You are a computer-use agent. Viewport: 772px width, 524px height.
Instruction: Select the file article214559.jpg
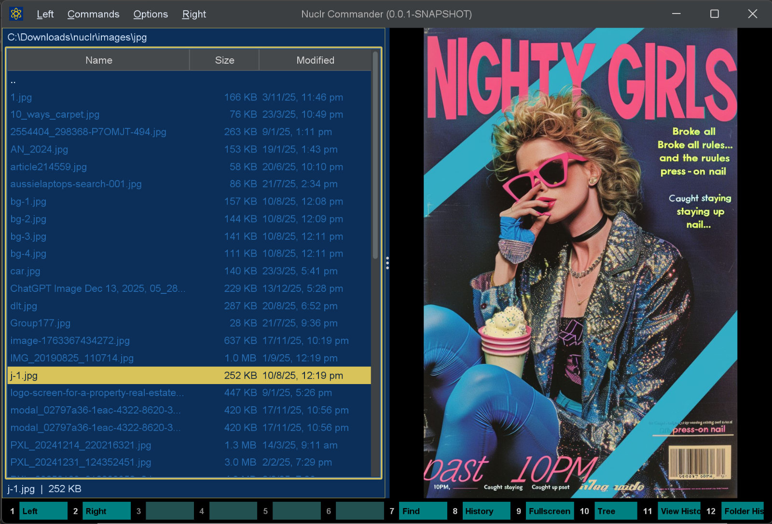click(189, 167)
